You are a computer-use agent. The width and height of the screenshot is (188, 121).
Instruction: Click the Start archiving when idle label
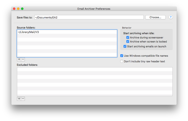139,33
